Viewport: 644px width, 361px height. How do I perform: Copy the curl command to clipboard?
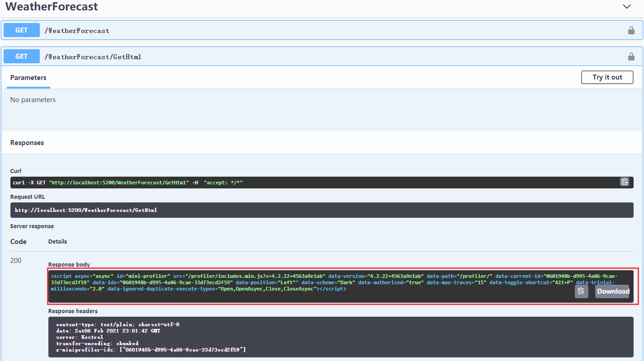click(x=625, y=182)
